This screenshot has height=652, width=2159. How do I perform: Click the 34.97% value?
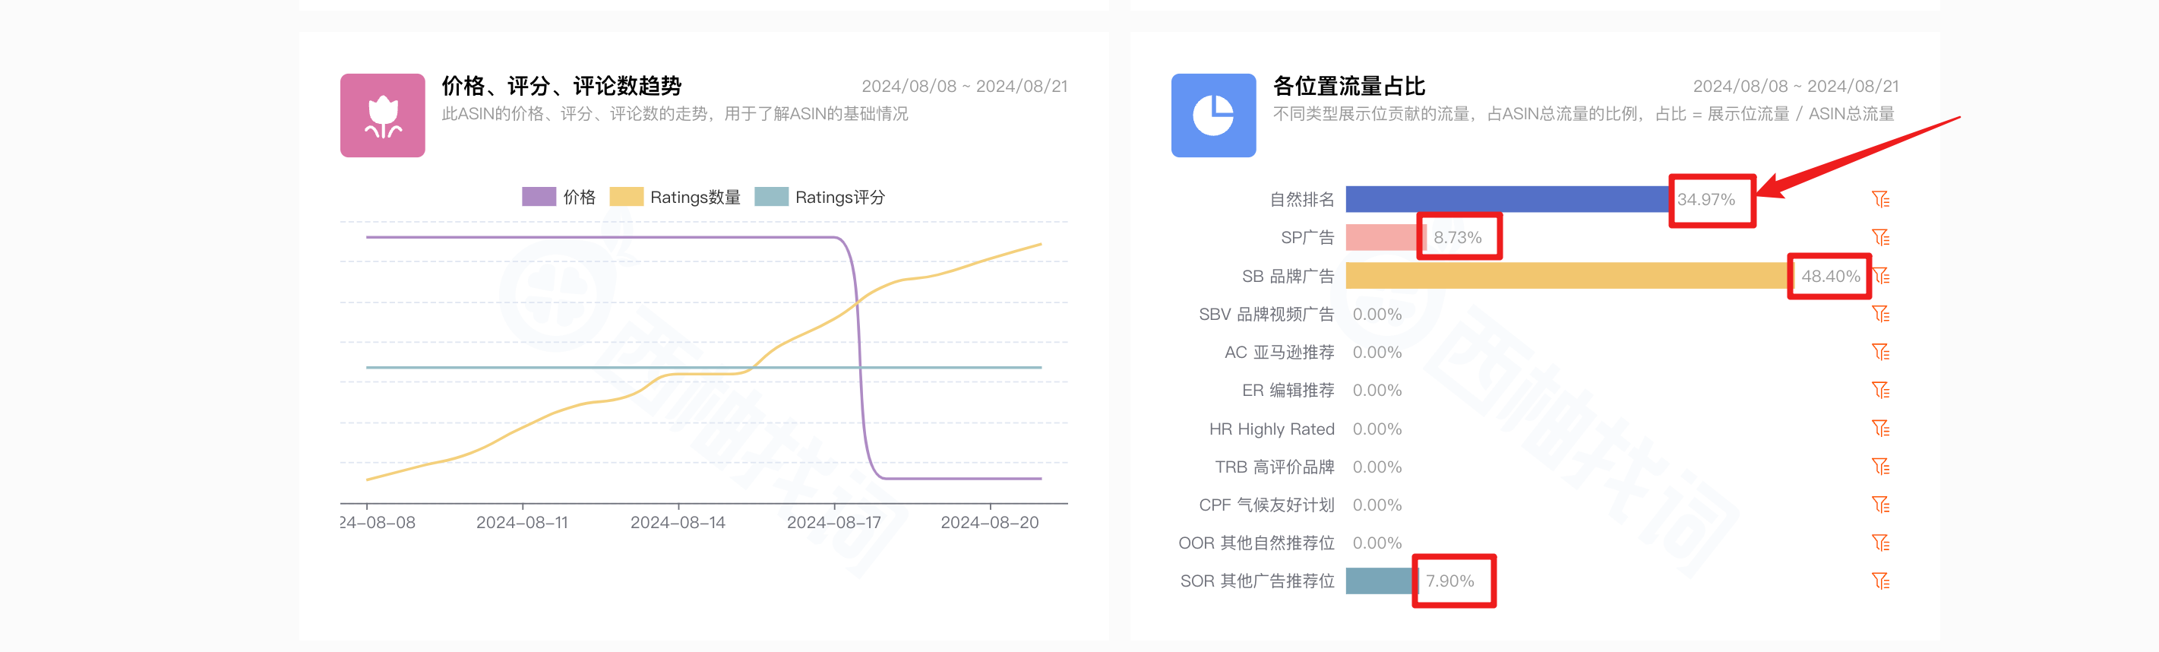pos(1705,199)
